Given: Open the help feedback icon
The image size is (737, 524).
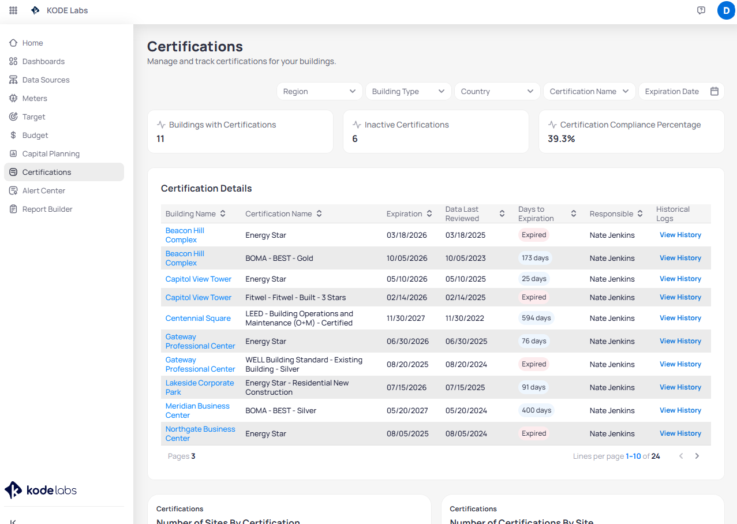Looking at the screenshot, I should click(701, 10).
